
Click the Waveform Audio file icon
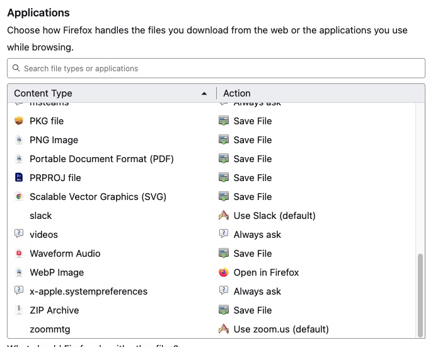pos(19,253)
